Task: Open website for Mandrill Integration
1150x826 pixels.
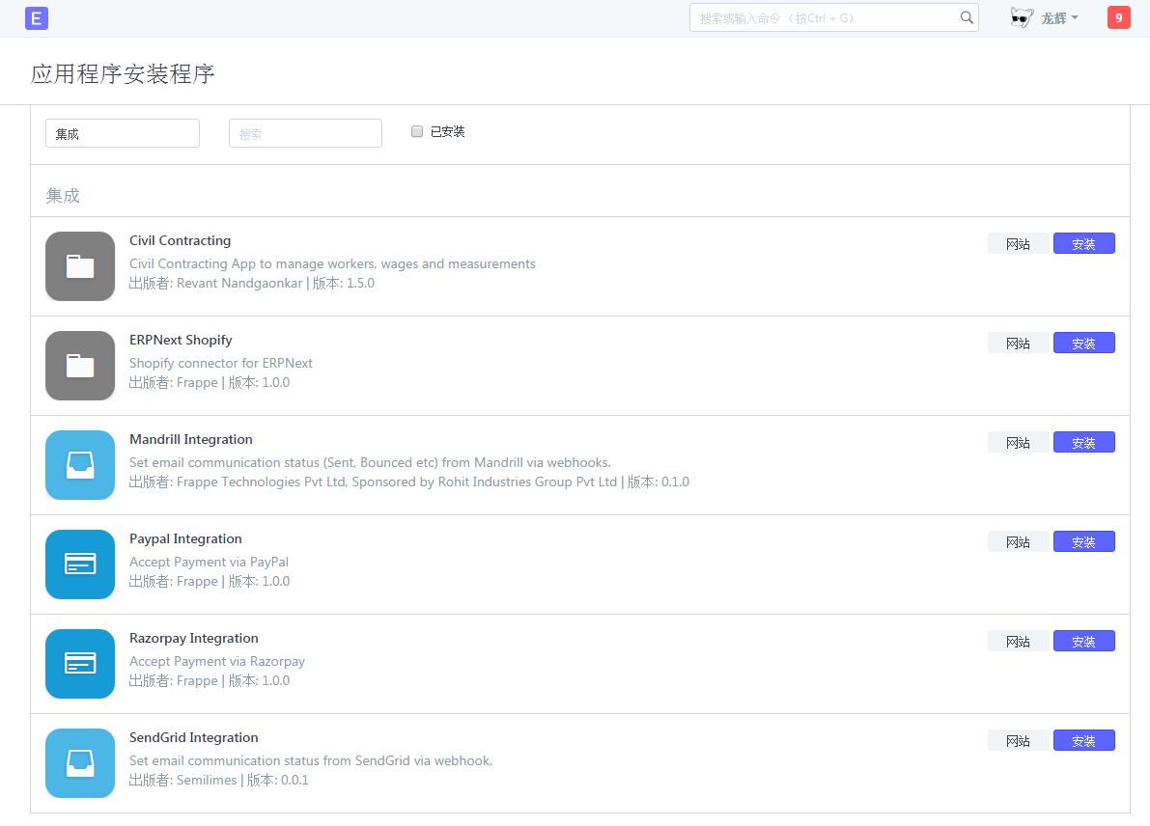Action: 1018,443
